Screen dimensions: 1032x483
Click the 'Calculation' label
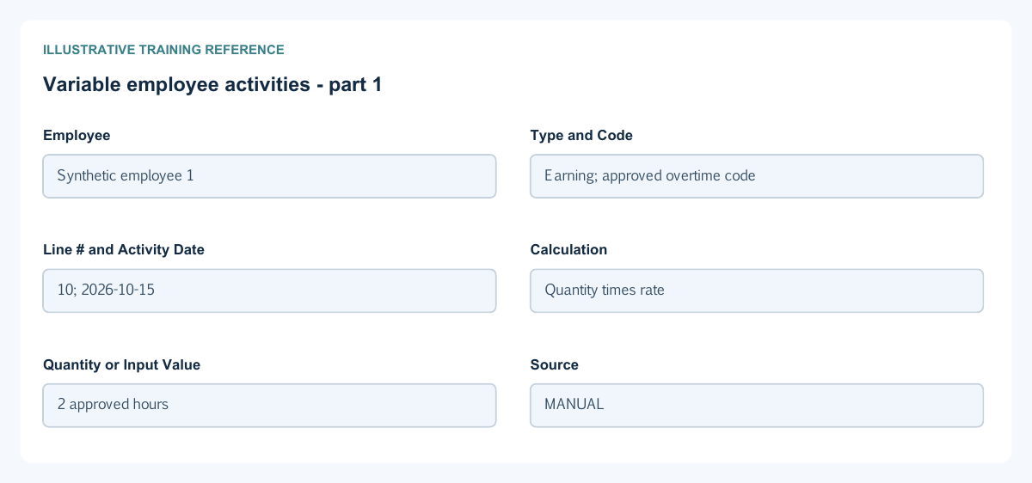(x=568, y=250)
